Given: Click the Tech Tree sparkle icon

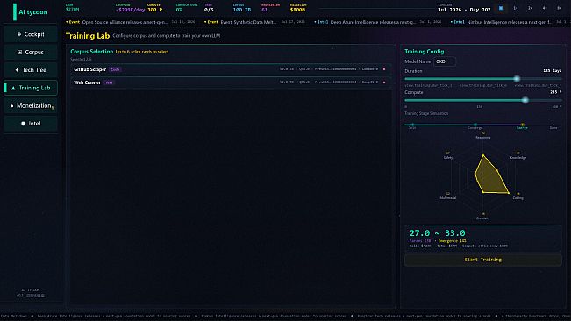Looking at the screenshot, I should (17, 70).
